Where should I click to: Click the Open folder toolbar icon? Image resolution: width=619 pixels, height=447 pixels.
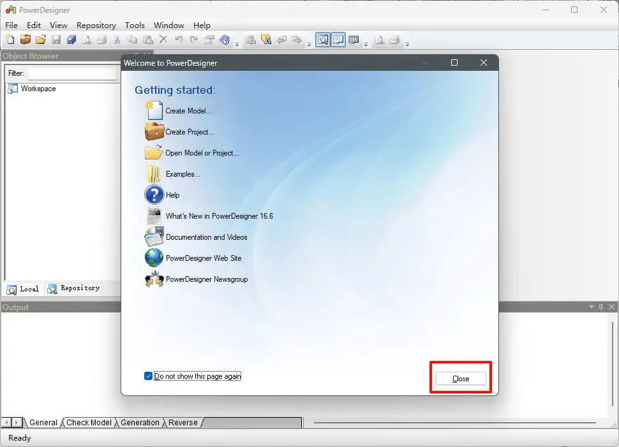pos(41,40)
